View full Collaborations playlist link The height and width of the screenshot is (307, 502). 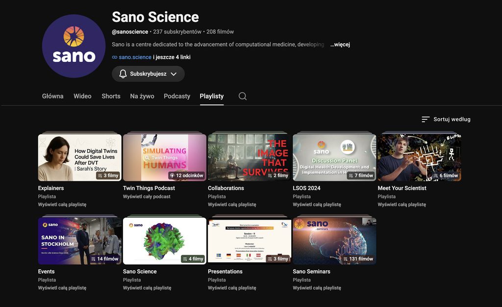click(x=232, y=205)
